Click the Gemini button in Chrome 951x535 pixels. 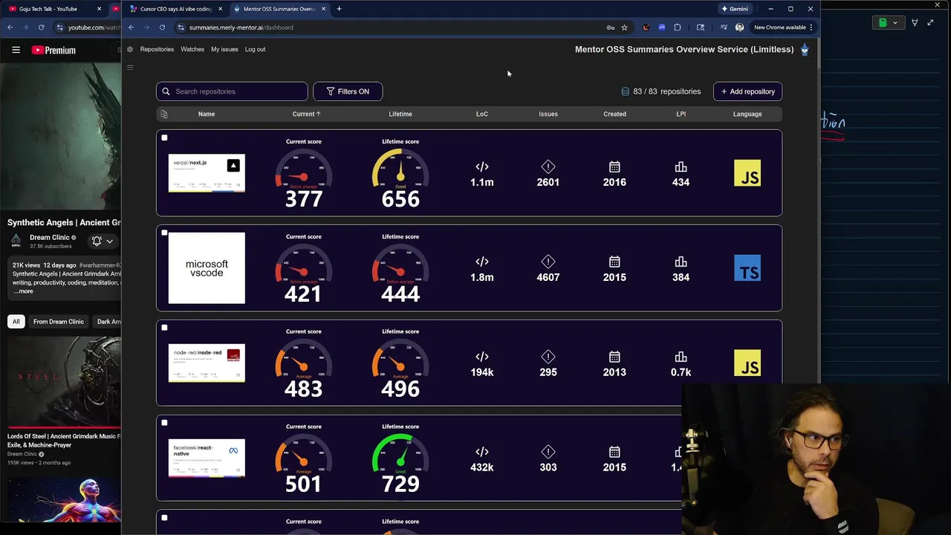pos(735,9)
